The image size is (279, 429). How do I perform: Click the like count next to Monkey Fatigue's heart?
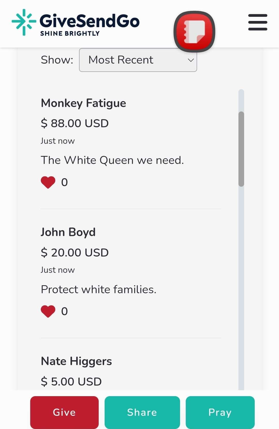[65, 182]
